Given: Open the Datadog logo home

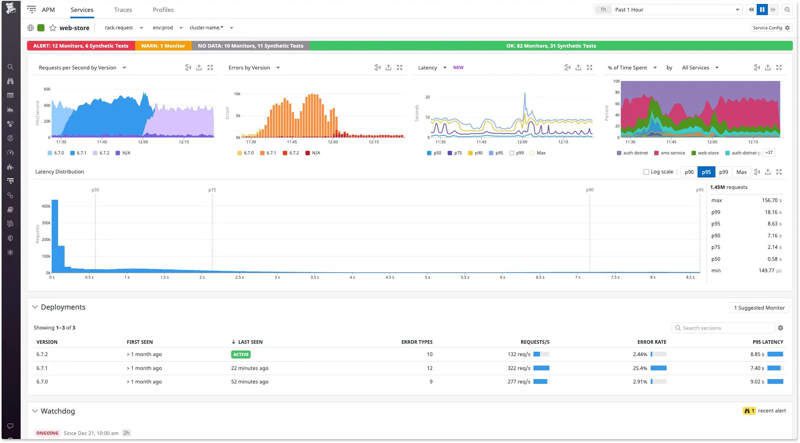Looking at the screenshot, I should 11,8.
